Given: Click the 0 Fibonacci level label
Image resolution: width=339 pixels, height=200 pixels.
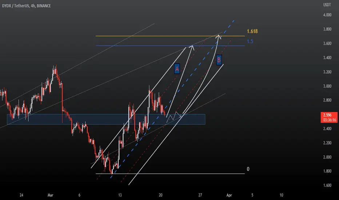Looking at the screenshot, I should coord(248,169).
